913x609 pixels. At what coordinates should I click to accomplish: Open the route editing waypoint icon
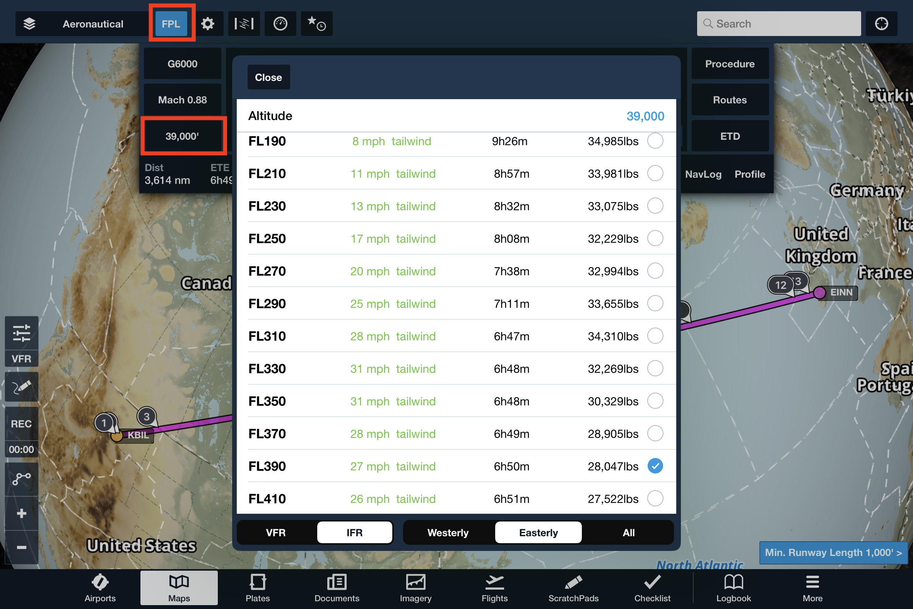[x=22, y=479]
